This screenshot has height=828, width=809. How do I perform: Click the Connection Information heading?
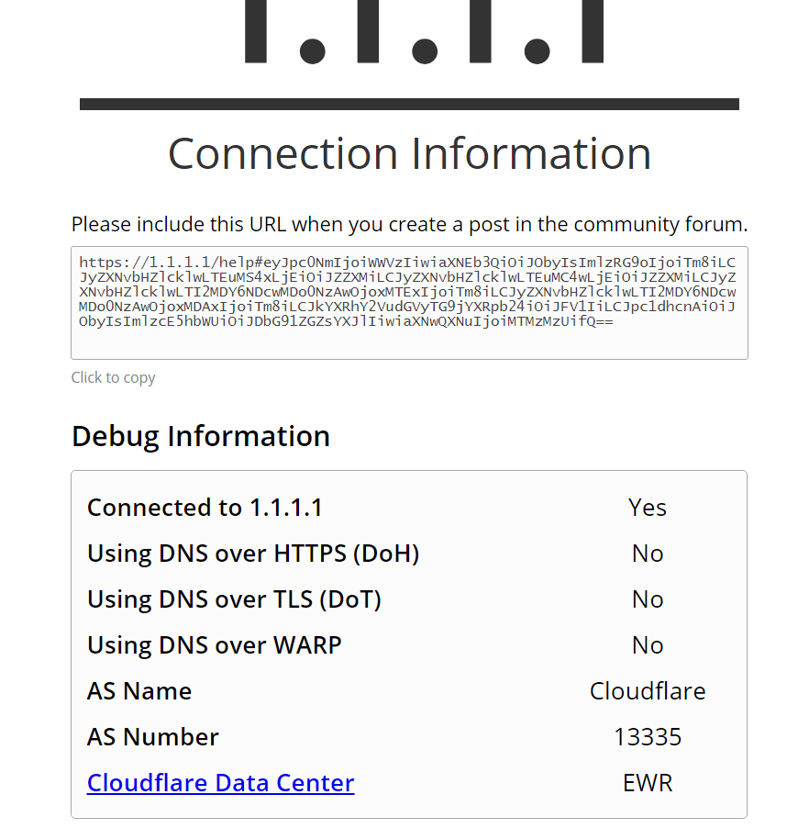click(x=409, y=153)
